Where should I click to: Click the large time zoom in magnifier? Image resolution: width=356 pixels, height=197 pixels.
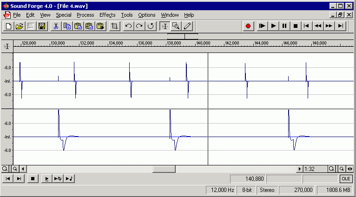[x=331, y=169]
